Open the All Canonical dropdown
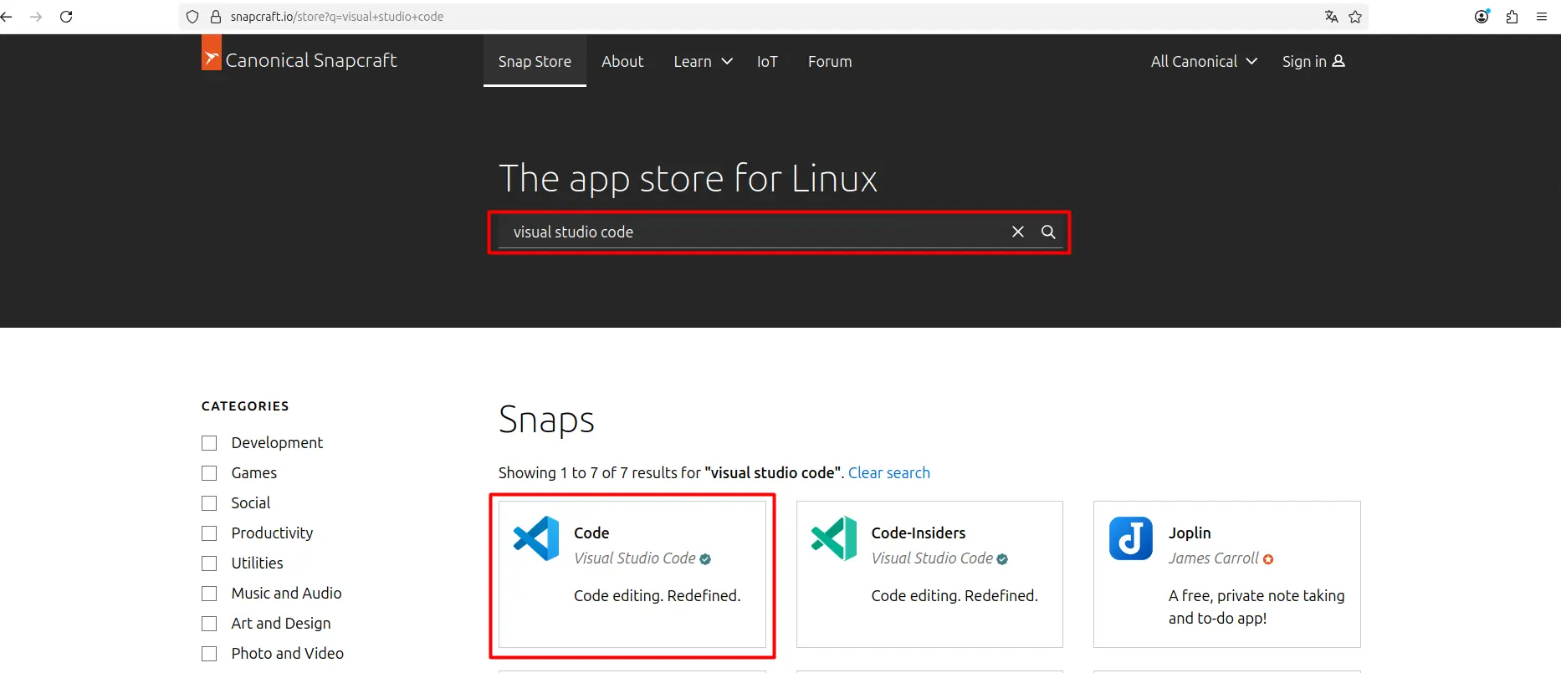Image resolution: width=1561 pixels, height=673 pixels. coord(1203,62)
